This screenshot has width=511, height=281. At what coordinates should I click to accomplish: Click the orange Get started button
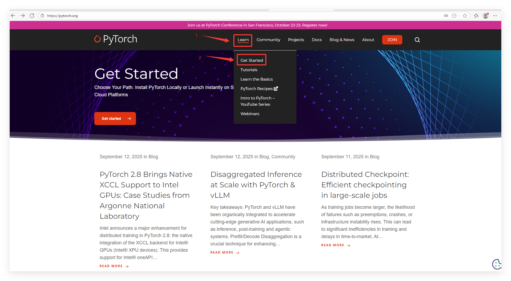coord(115,119)
